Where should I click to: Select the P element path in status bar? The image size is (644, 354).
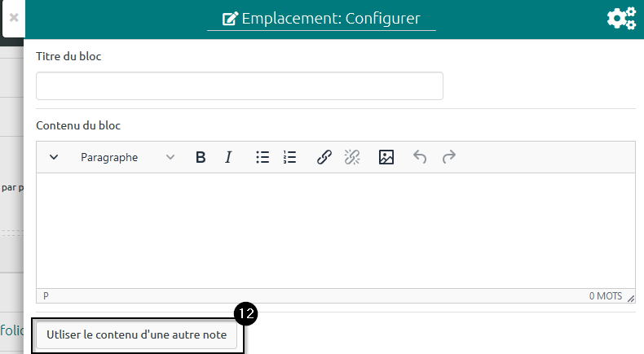click(46, 296)
